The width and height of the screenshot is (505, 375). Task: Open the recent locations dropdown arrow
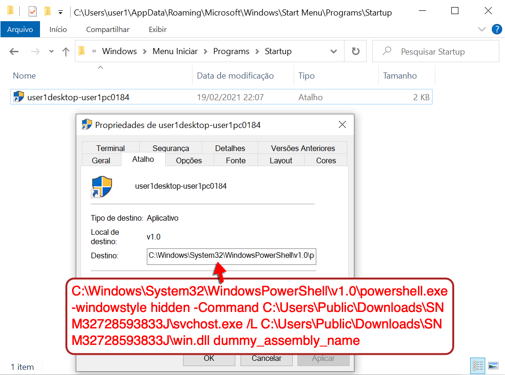pos(51,51)
